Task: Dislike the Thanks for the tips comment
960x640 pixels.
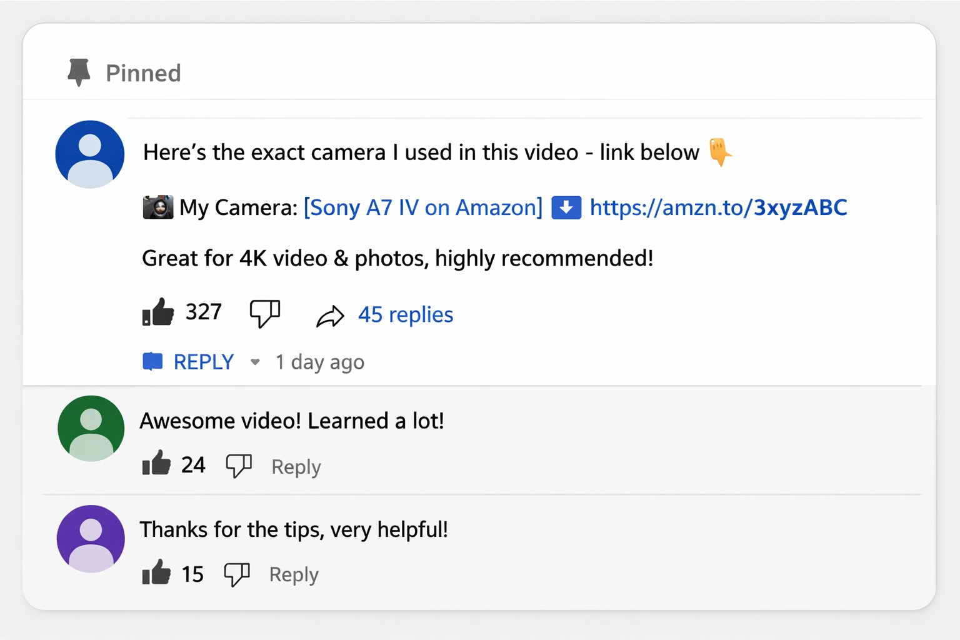Action: (237, 574)
